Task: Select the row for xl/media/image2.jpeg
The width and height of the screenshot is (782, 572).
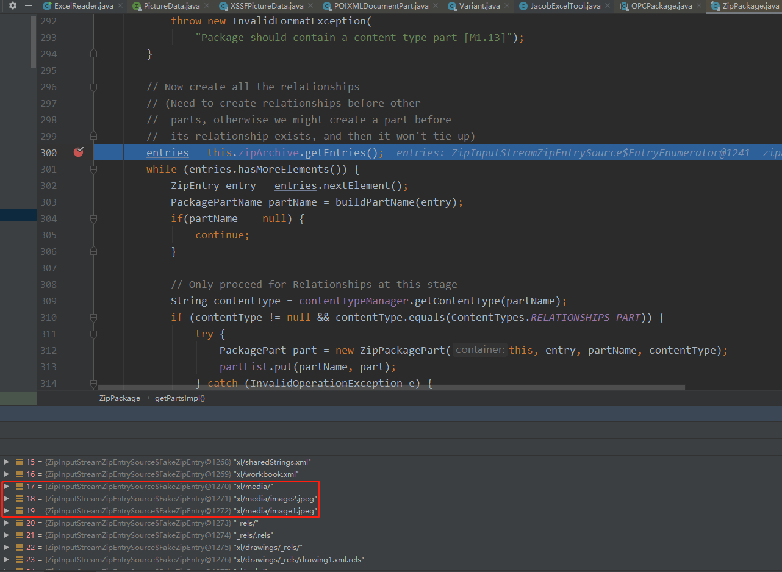Action: pyautogui.click(x=391, y=499)
